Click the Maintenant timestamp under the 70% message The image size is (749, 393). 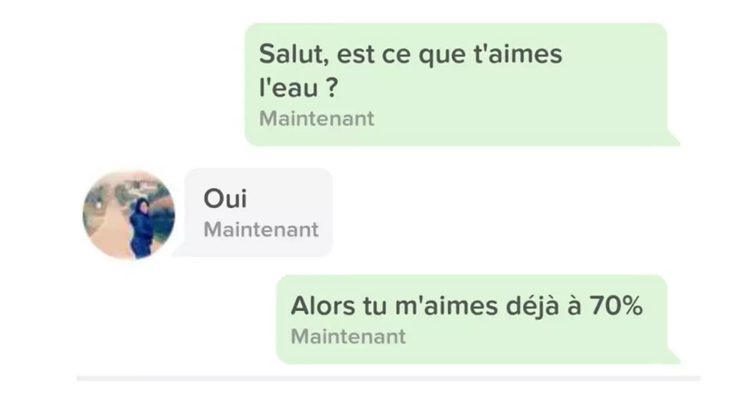coord(348,337)
